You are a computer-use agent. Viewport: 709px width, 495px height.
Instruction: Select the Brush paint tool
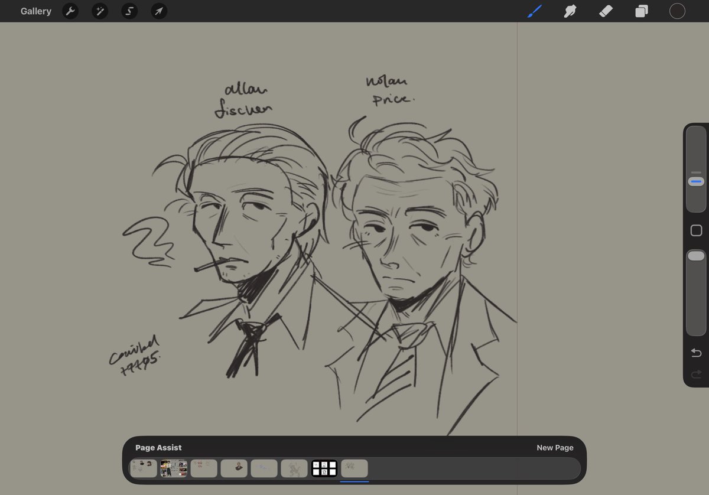click(x=535, y=11)
